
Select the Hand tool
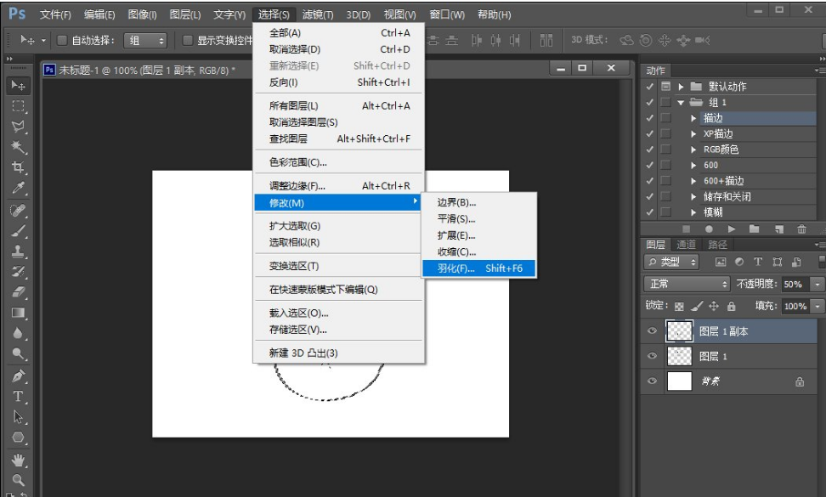click(18, 460)
